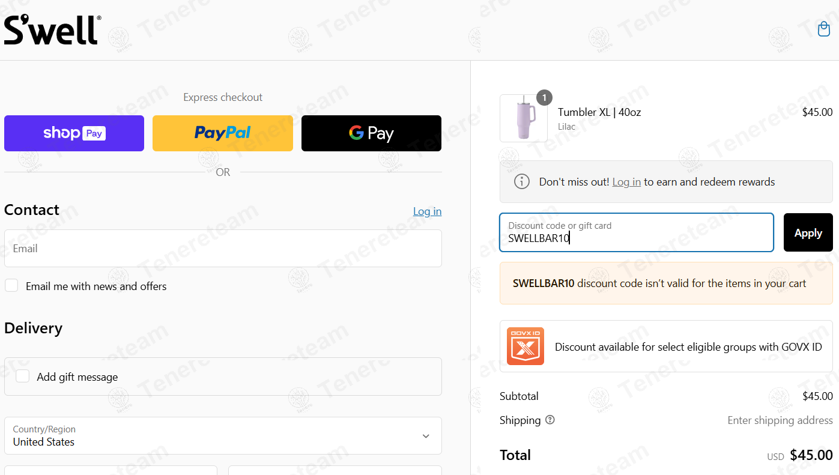Open the Country/Region dropdown

(x=223, y=436)
